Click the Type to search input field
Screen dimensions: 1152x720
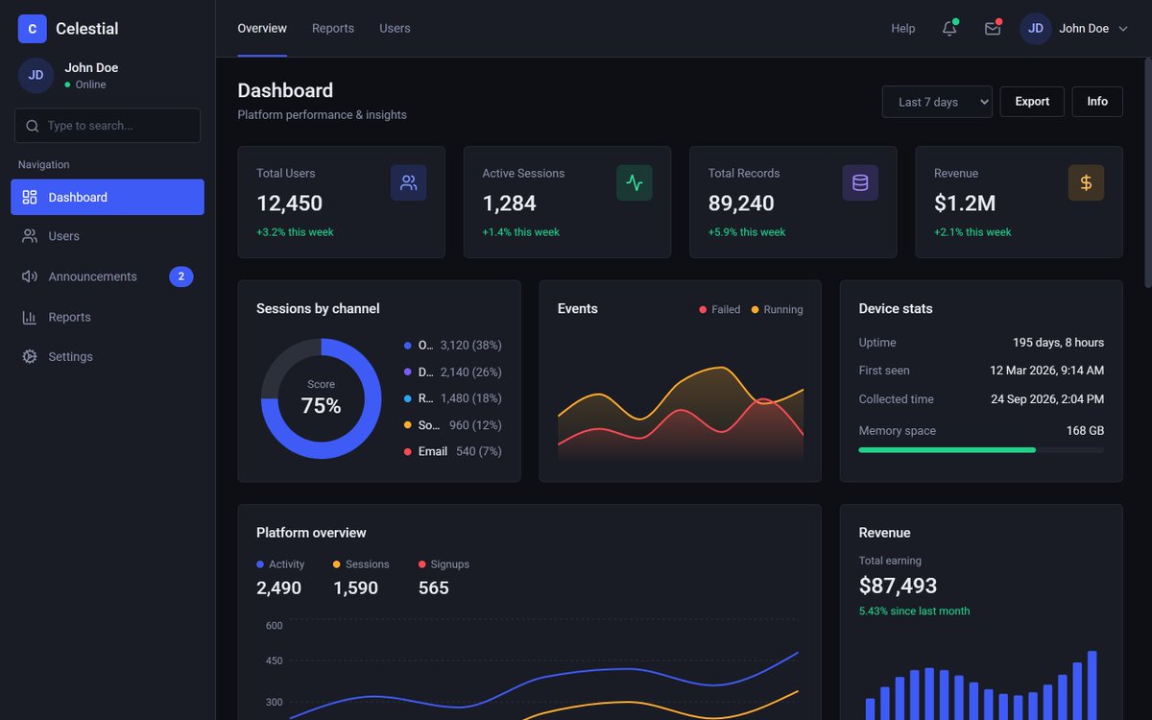(108, 126)
